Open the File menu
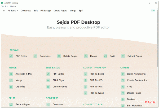159x108 pixels. click(2, 6)
